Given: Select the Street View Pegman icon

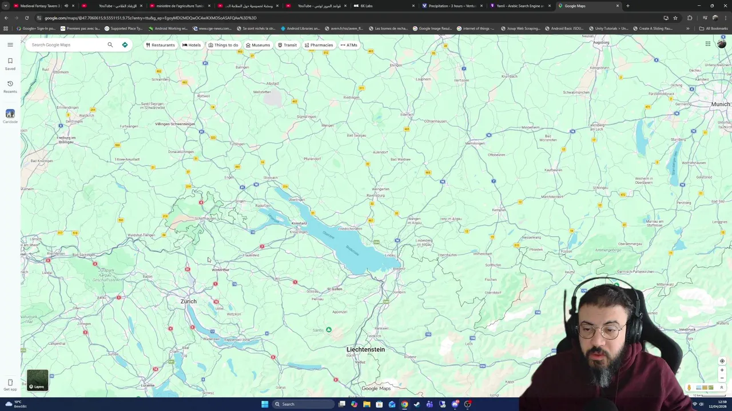Looking at the screenshot, I should 689,388.
